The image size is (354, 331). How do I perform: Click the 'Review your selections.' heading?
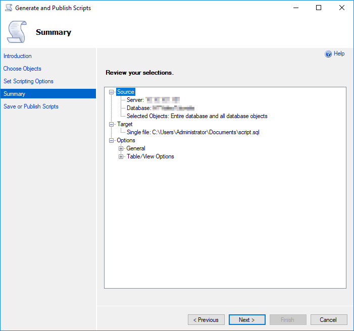(x=139, y=73)
